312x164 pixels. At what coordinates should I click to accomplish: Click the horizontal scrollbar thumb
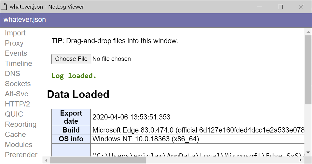click(98, 160)
